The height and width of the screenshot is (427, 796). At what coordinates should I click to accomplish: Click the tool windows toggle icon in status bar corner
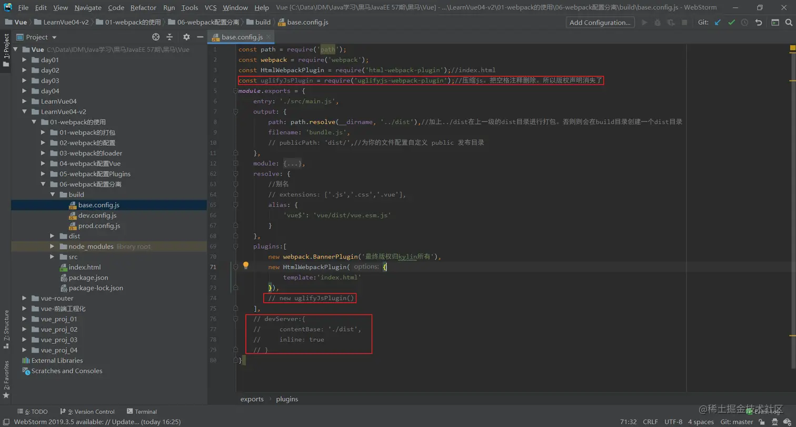pyautogui.click(x=6, y=422)
